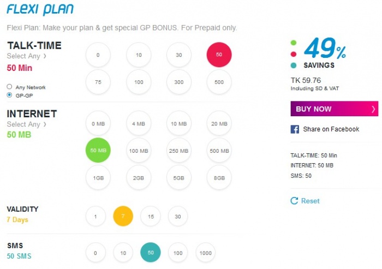
Task: Click the Facebook logo icon
Action: (295, 129)
